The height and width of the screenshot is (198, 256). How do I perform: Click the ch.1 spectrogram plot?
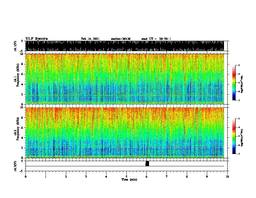coord(125,79)
